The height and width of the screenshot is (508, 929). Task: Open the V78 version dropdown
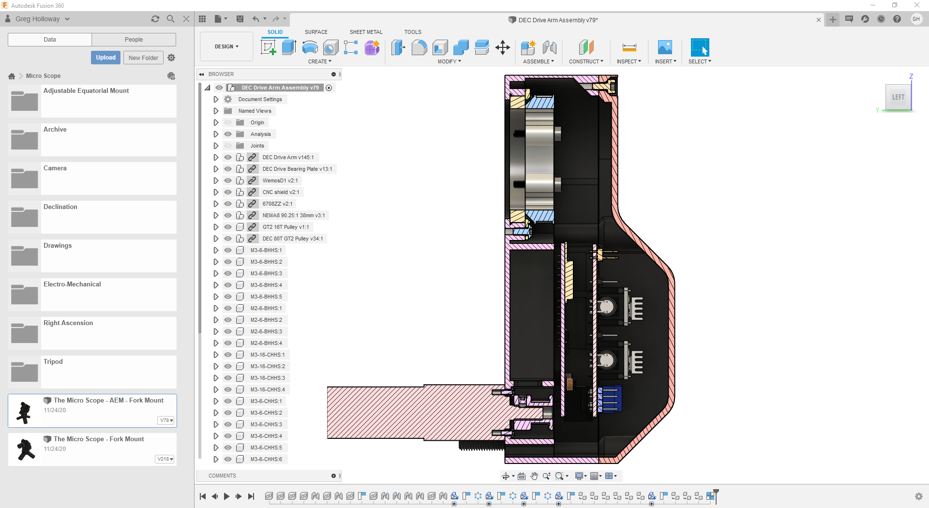(166, 420)
